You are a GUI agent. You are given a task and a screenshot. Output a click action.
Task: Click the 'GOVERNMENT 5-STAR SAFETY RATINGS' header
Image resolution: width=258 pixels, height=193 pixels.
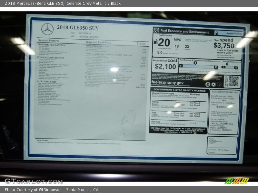[x=180, y=90]
